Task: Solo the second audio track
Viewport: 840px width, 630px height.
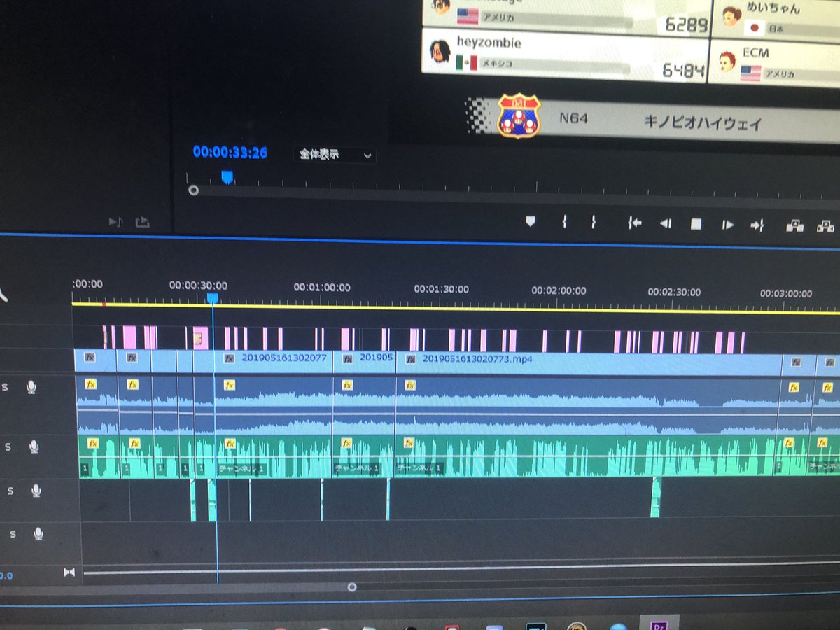Action: point(6,447)
